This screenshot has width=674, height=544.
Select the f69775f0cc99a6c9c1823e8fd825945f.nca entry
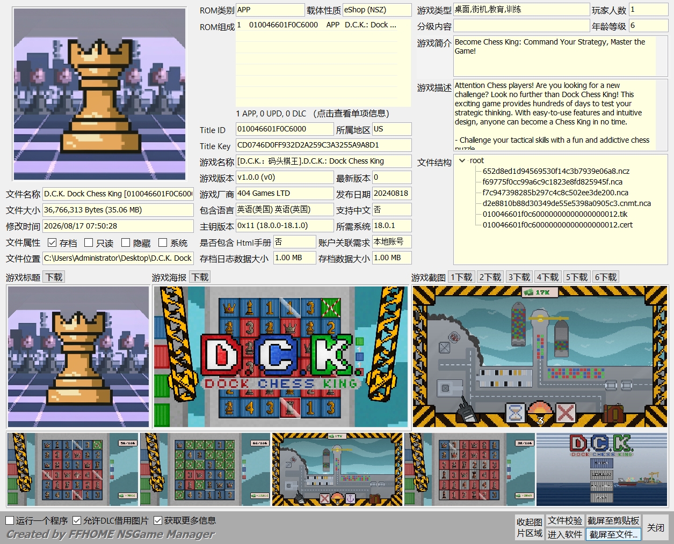[x=552, y=182]
